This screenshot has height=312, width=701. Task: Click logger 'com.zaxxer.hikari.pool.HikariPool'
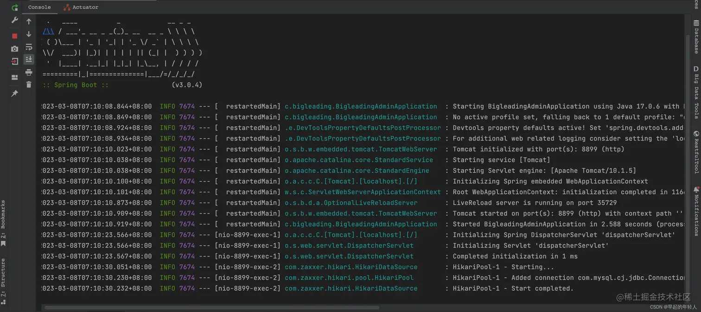click(349, 277)
